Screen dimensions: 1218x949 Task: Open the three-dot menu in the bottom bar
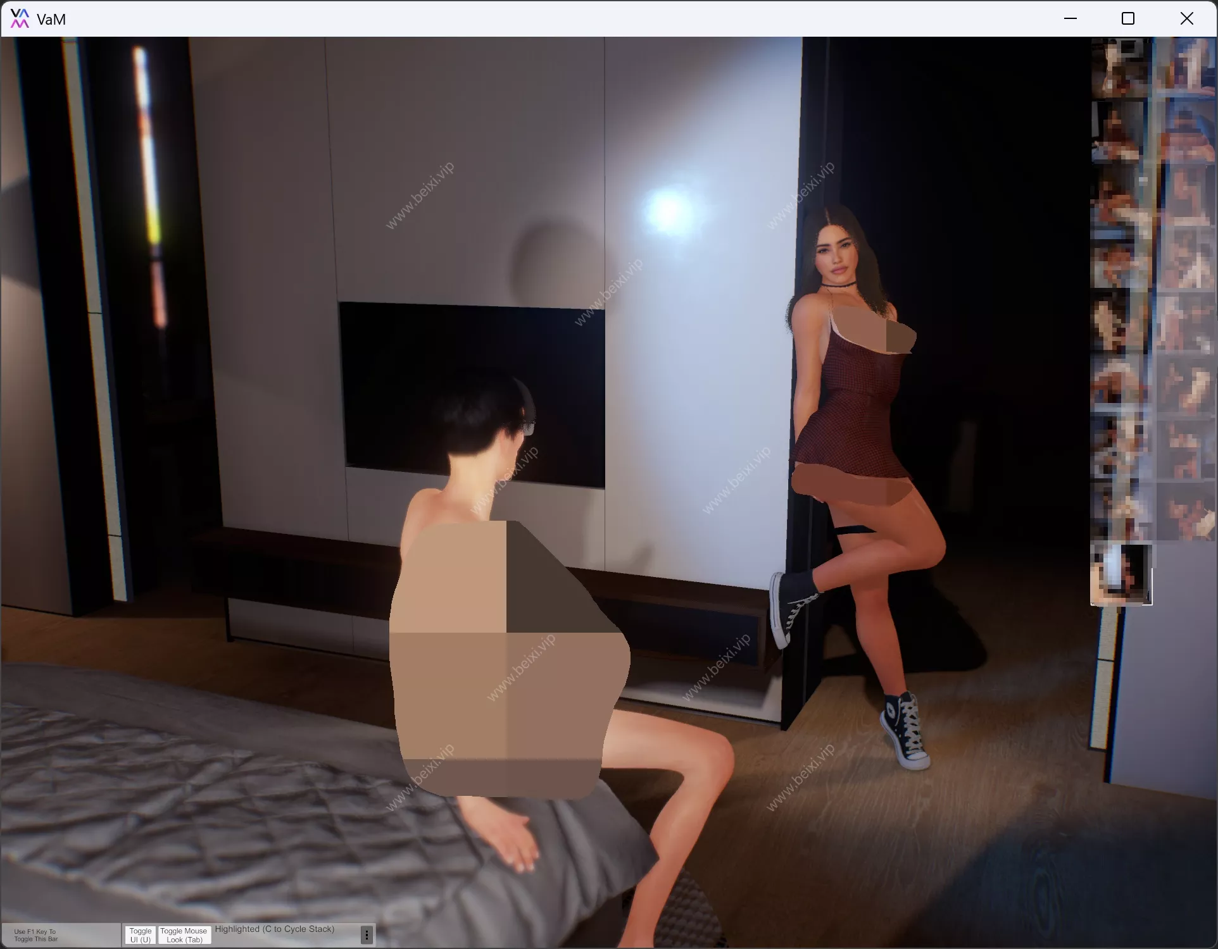[366, 934]
